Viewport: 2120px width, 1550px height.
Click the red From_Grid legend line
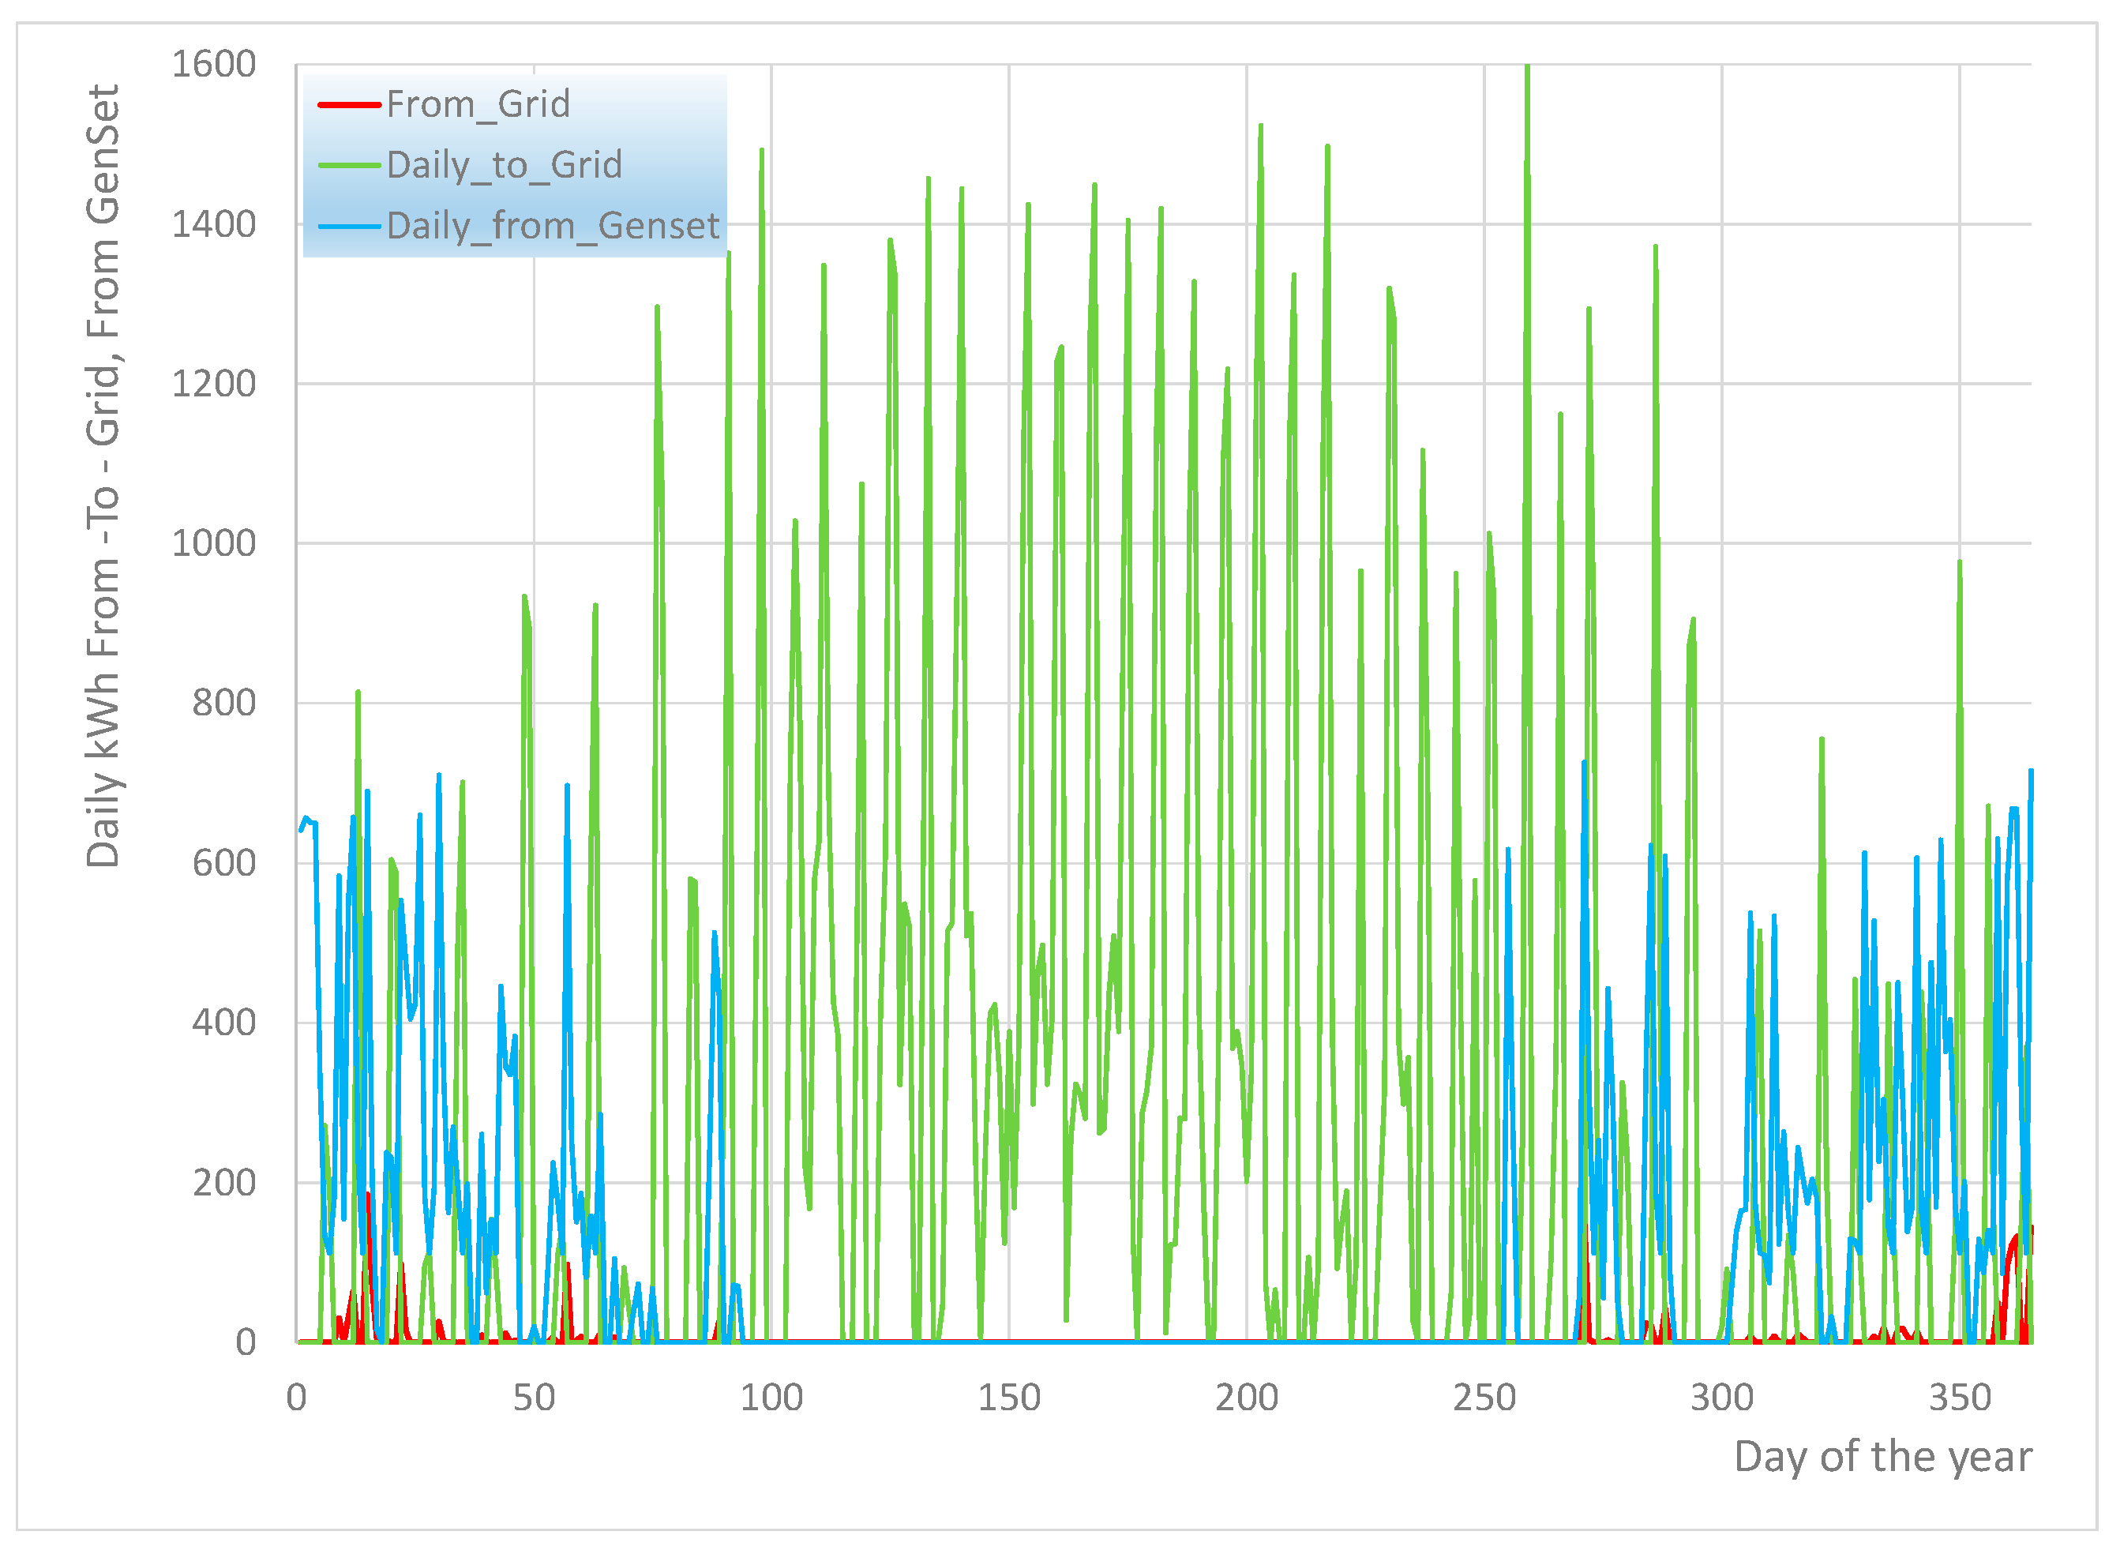point(349,104)
